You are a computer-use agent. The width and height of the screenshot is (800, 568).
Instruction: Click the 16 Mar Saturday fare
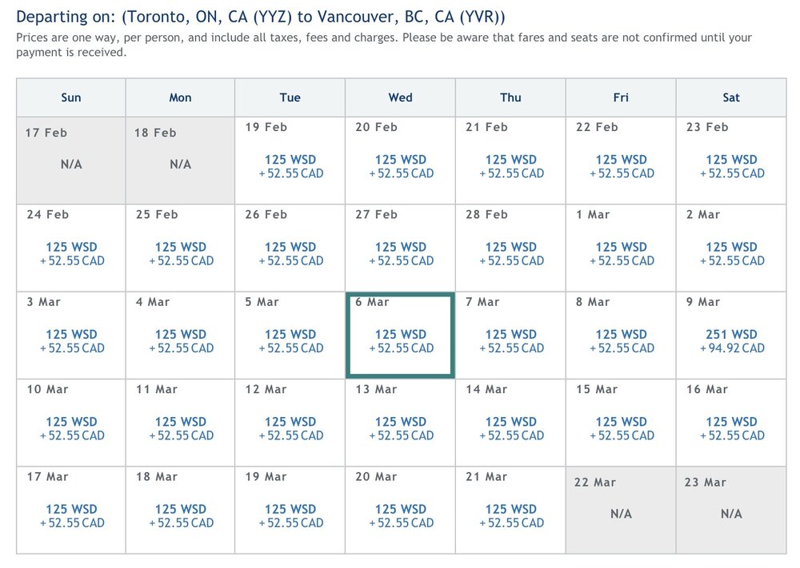point(731,428)
